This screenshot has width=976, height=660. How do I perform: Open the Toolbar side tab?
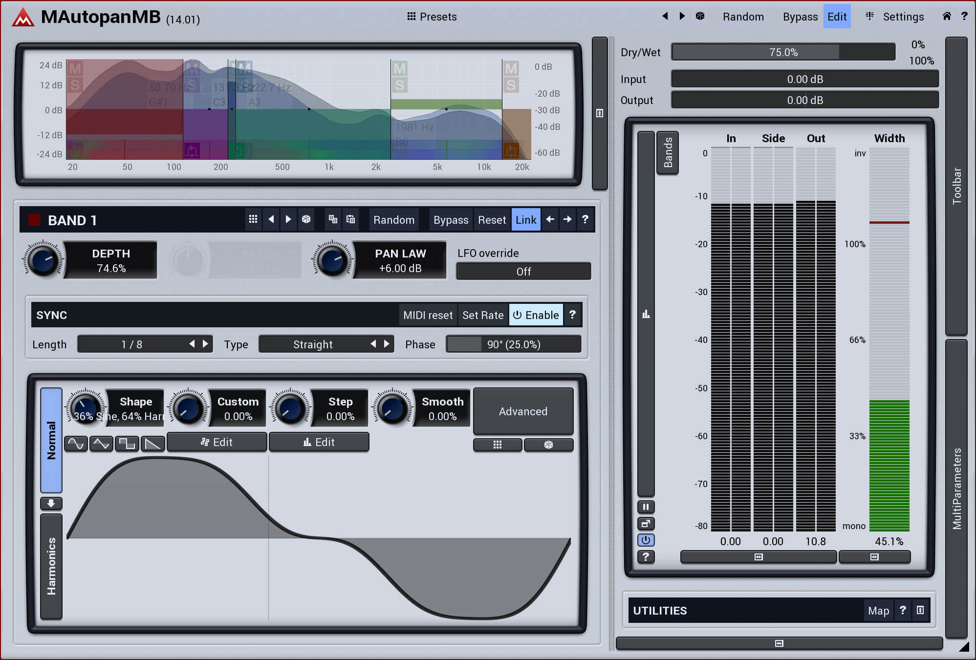tap(956, 186)
